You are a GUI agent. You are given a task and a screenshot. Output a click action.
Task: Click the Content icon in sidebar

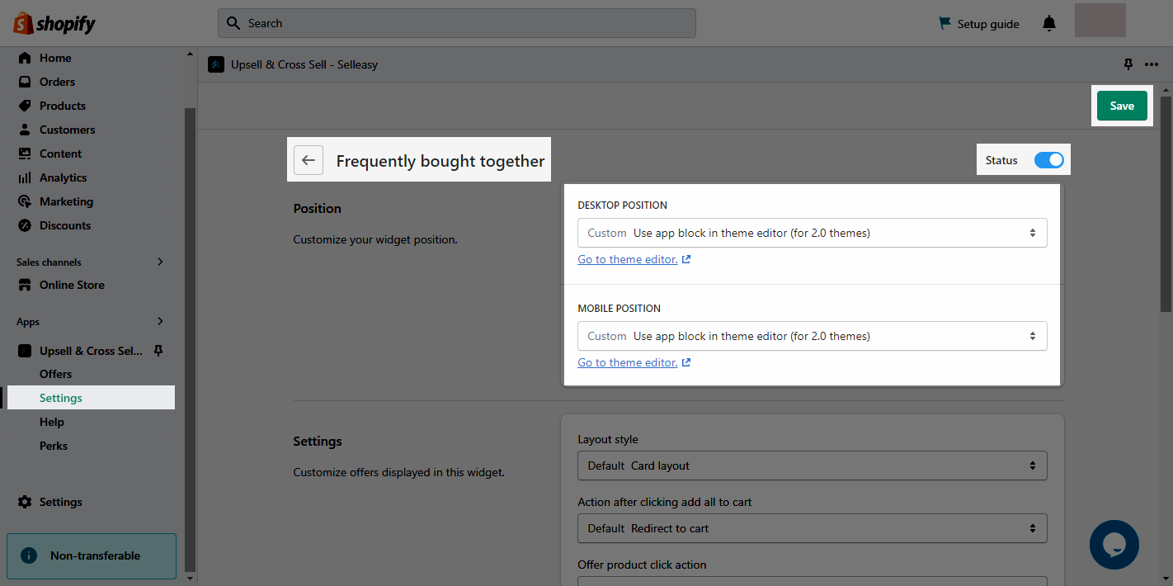tap(25, 154)
